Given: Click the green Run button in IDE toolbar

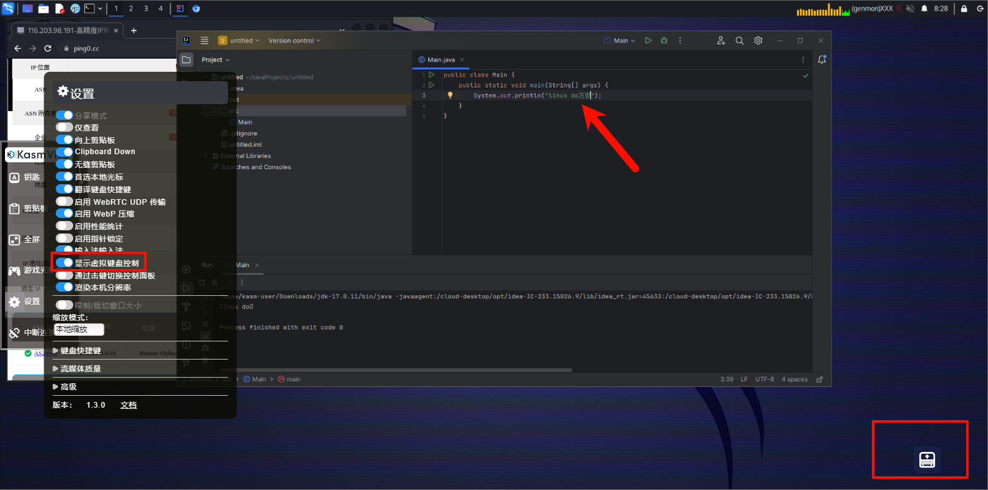Looking at the screenshot, I should (x=648, y=41).
